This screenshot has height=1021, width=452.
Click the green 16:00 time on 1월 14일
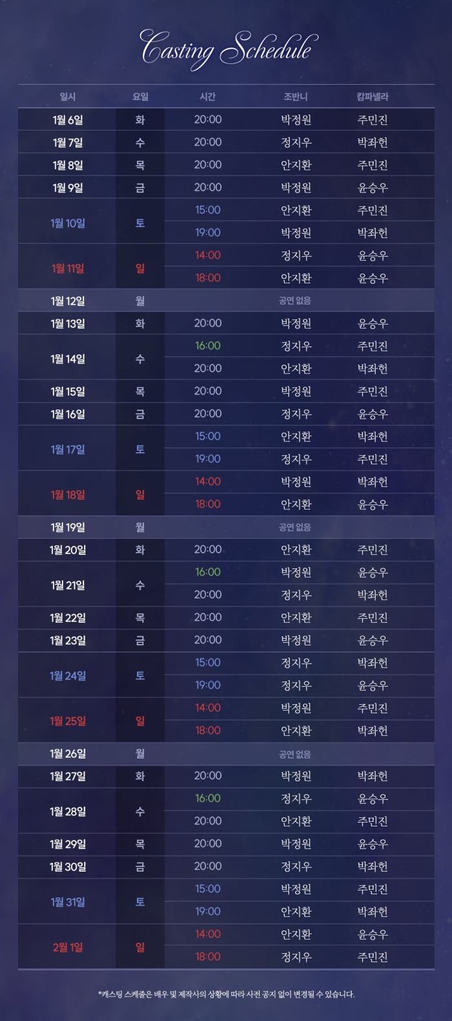[208, 346]
